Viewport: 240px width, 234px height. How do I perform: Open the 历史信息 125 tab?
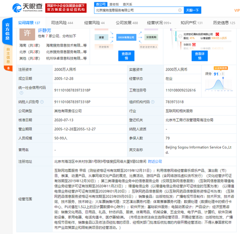(x=224, y=23)
